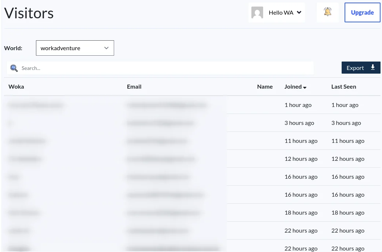The height and width of the screenshot is (252, 382).
Task: Click Last Seen cell reading 3 hours ago
Action: (346, 123)
